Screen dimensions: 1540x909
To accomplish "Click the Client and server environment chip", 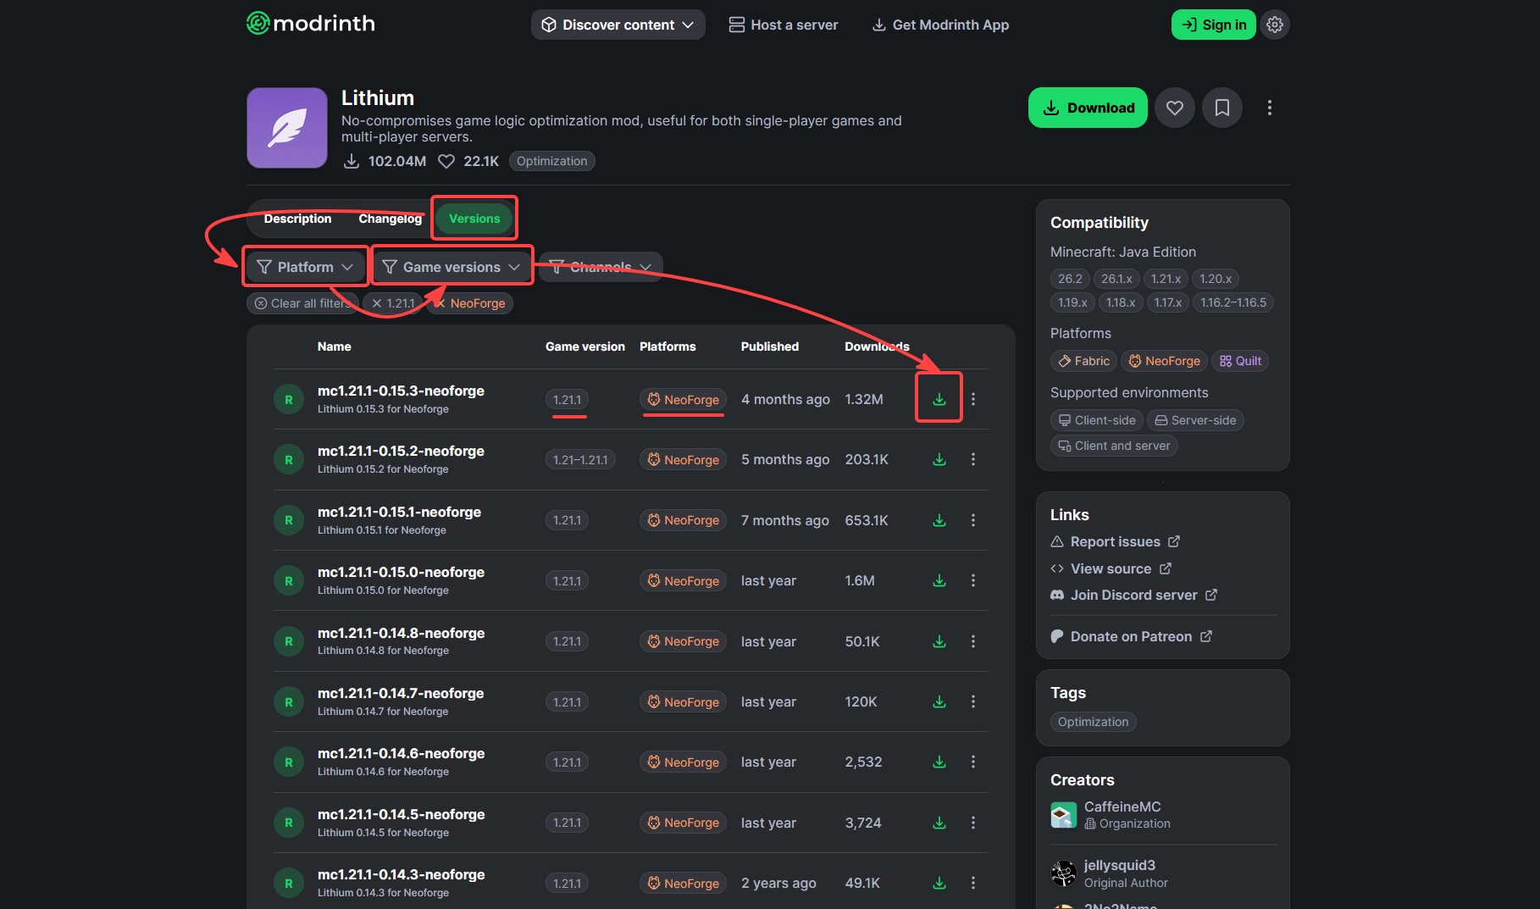I will (1114, 446).
